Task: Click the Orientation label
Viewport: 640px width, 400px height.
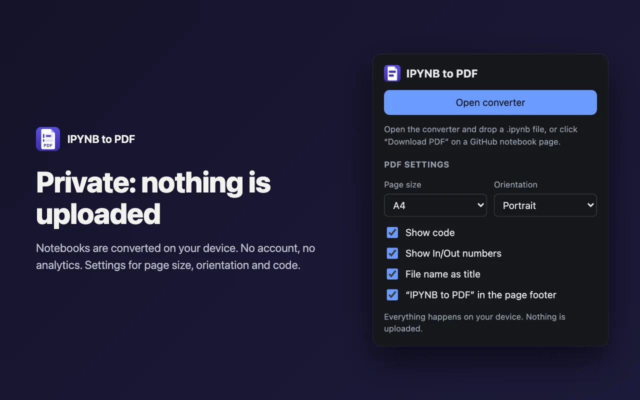Action: [x=515, y=184]
